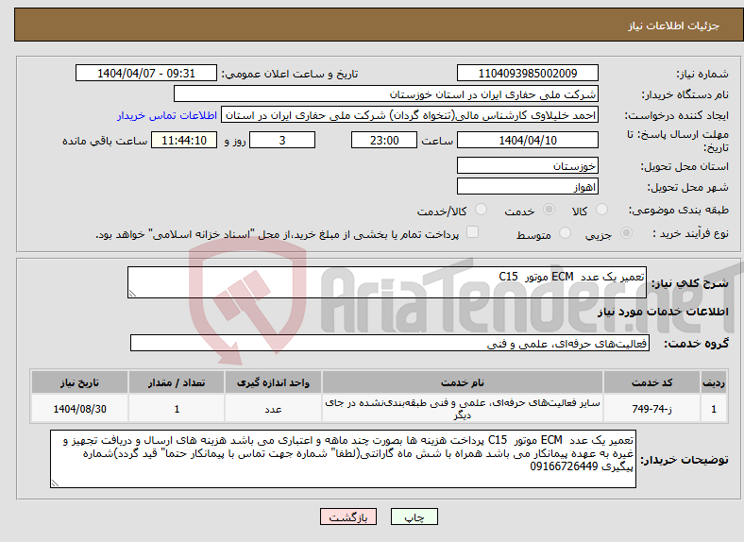Click the announcement date 1404/04/07 - 09:31 field
The width and height of the screenshot is (744, 542).
pos(146,73)
